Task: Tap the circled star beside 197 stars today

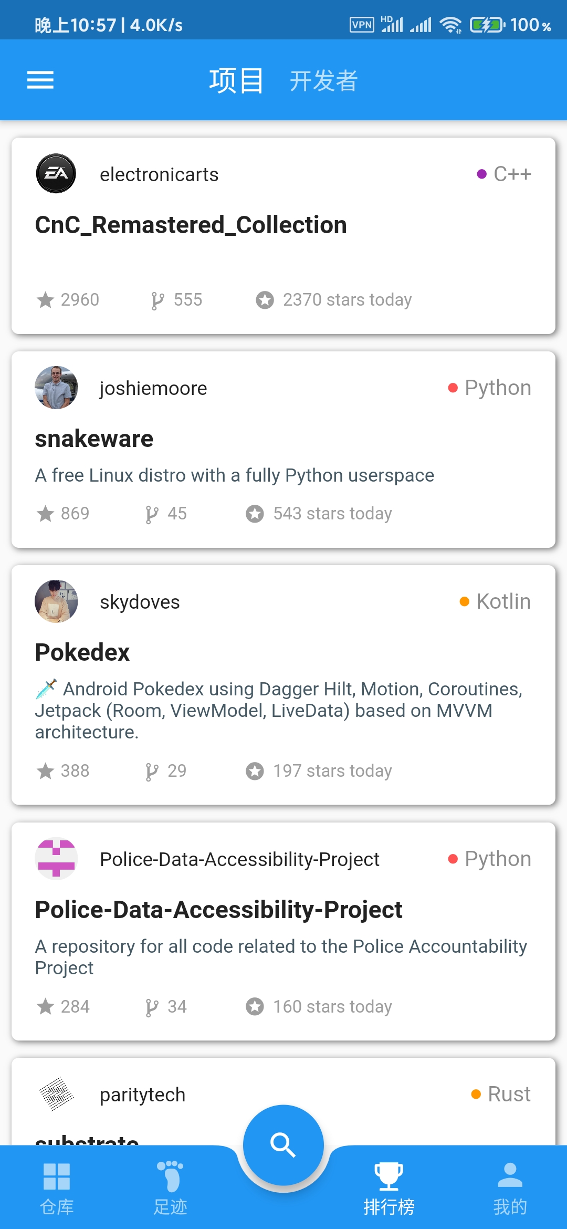Action: point(255,771)
